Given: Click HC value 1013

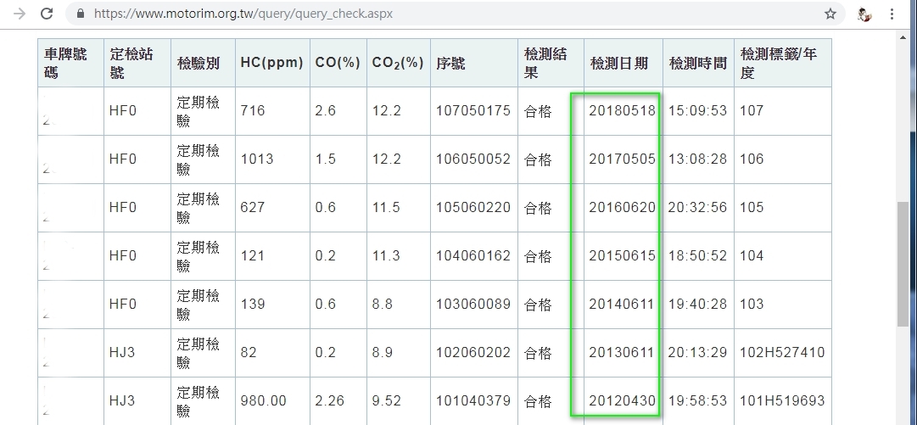Looking at the screenshot, I should (257, 159).
